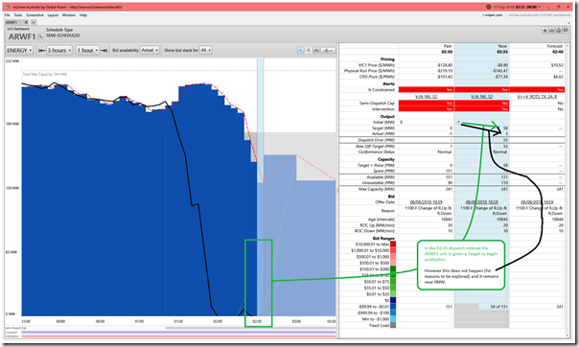Click the time-travel clock icon in title bar
The width and height of the screenshot is (579, 347).
click(489, 7)
